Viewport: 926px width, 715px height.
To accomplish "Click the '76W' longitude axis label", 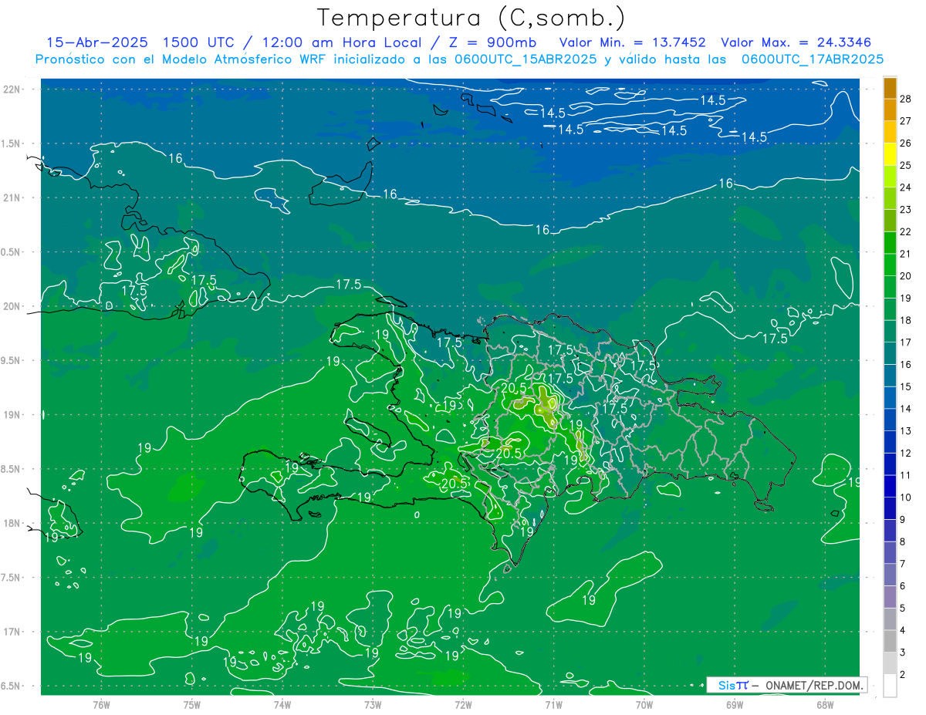I will point(101,704).
